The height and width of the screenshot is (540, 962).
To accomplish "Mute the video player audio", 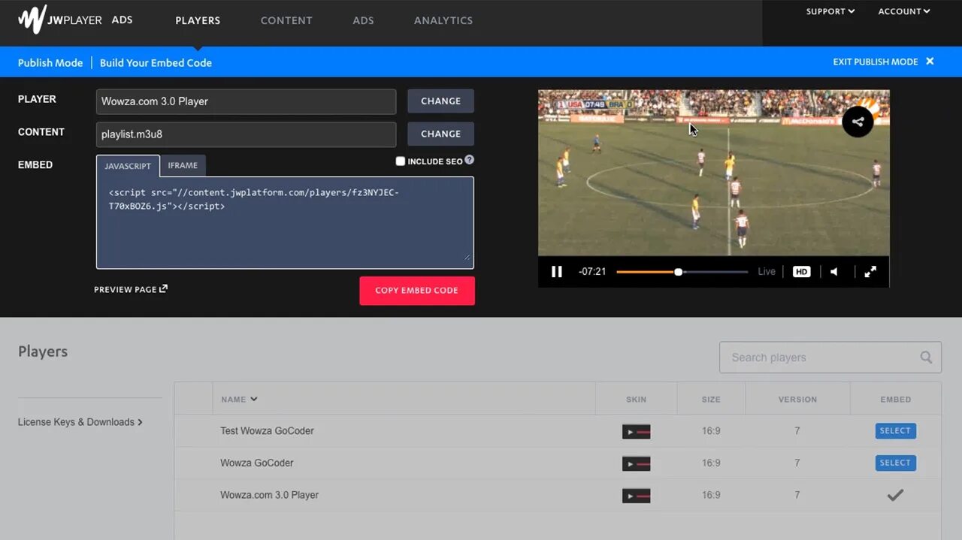I will (x=834, y=271).
